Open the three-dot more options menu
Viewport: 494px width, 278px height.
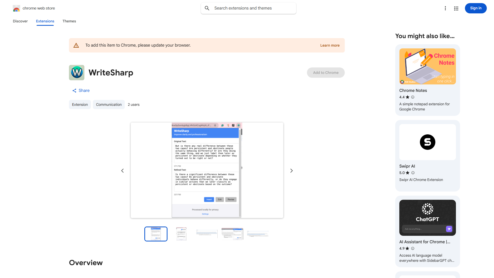point(445,8)
